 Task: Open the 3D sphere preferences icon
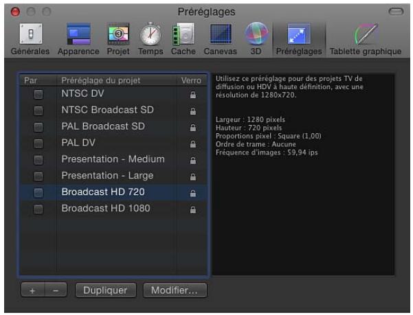click(256, 34)
